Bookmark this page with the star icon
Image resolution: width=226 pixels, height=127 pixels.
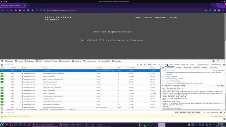pos(206,10)
